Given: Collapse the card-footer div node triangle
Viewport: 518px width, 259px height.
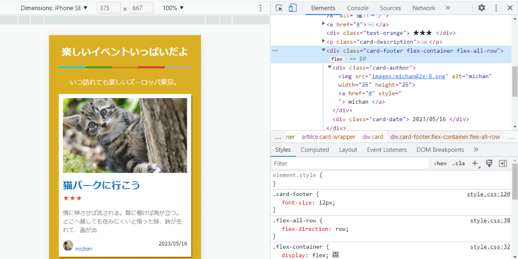Looking at the screenshot, I should click(x=324, y=51).
